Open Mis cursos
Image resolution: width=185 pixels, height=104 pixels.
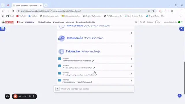[x=70, y=22]
